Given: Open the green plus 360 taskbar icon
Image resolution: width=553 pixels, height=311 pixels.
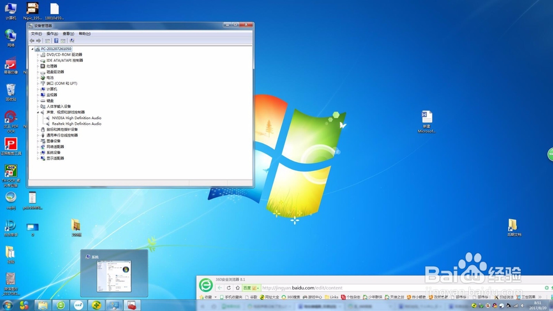Looking at the screenshot, I should (x=96, y=305).
